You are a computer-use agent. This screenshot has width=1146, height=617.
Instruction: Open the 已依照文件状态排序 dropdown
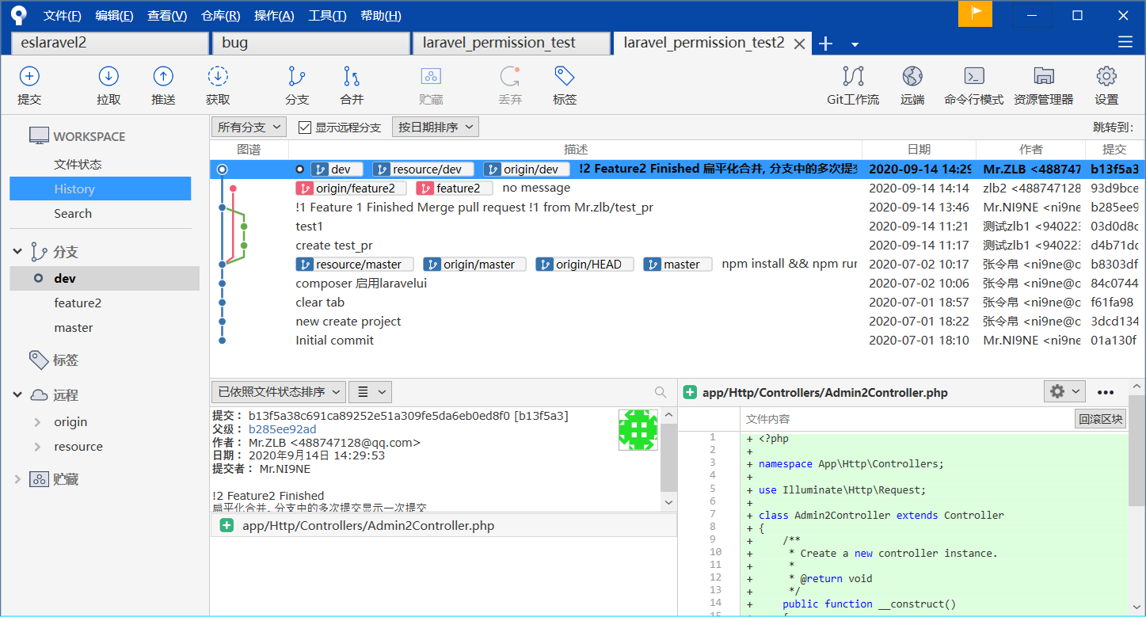[278, 392]
